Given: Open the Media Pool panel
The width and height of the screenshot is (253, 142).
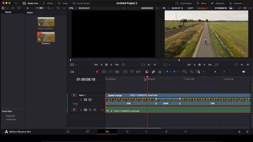Looking at the screenshot, I should point(30,3).
